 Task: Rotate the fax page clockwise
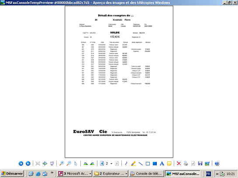pos(86,164)
